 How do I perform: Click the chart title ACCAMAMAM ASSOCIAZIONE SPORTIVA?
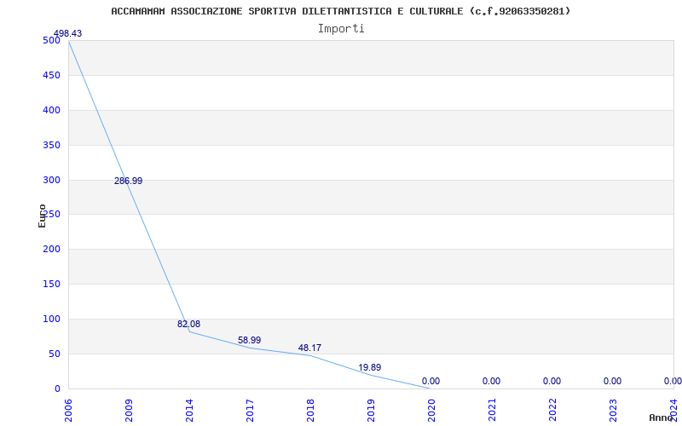(340, 11)
